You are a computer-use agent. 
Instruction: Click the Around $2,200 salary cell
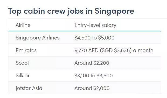click(x=92, y=63)
